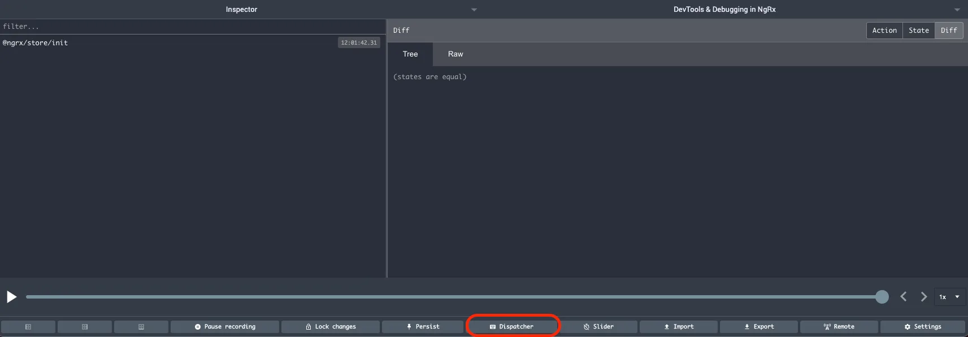
Task: Click Pause recording button
Action: 225,327
